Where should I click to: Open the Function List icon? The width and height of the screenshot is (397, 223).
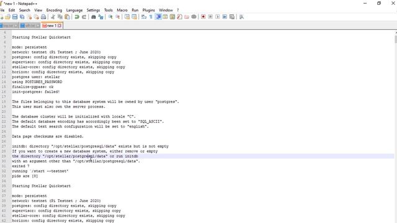coord(179,17)
